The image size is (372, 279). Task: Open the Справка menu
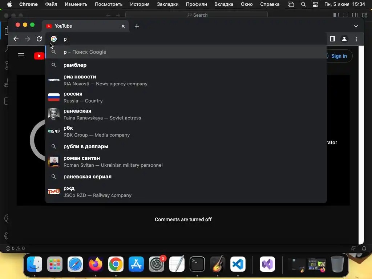(270, 4)
